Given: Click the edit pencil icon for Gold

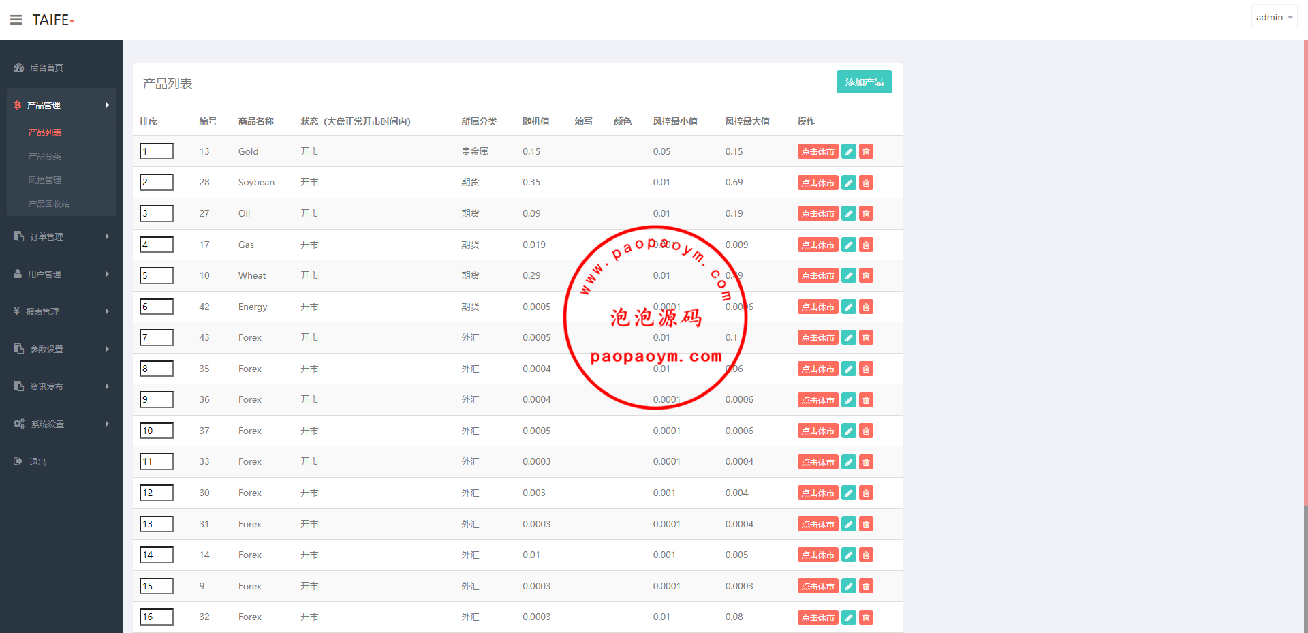Looking at the screenshot, I should click(x=848, y=152).
